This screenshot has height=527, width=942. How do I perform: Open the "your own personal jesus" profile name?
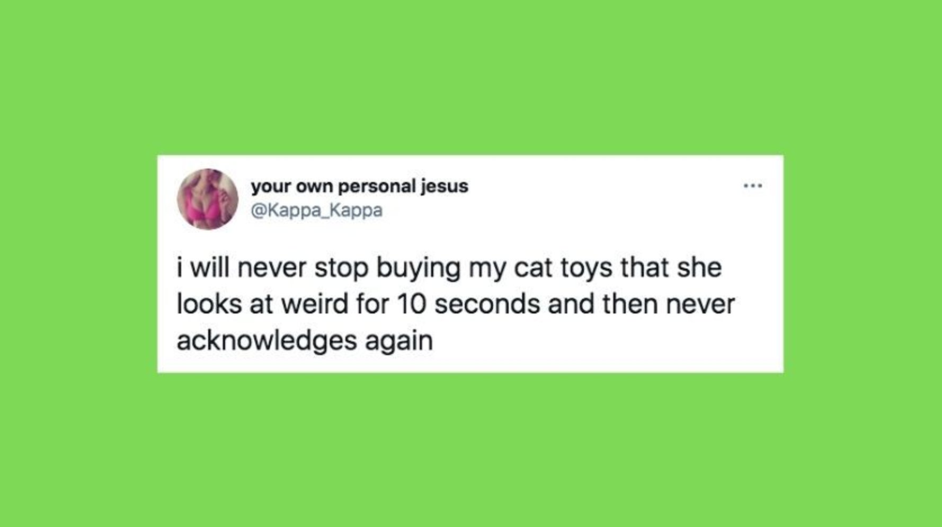pyautogui.click(x=360, y=186)
